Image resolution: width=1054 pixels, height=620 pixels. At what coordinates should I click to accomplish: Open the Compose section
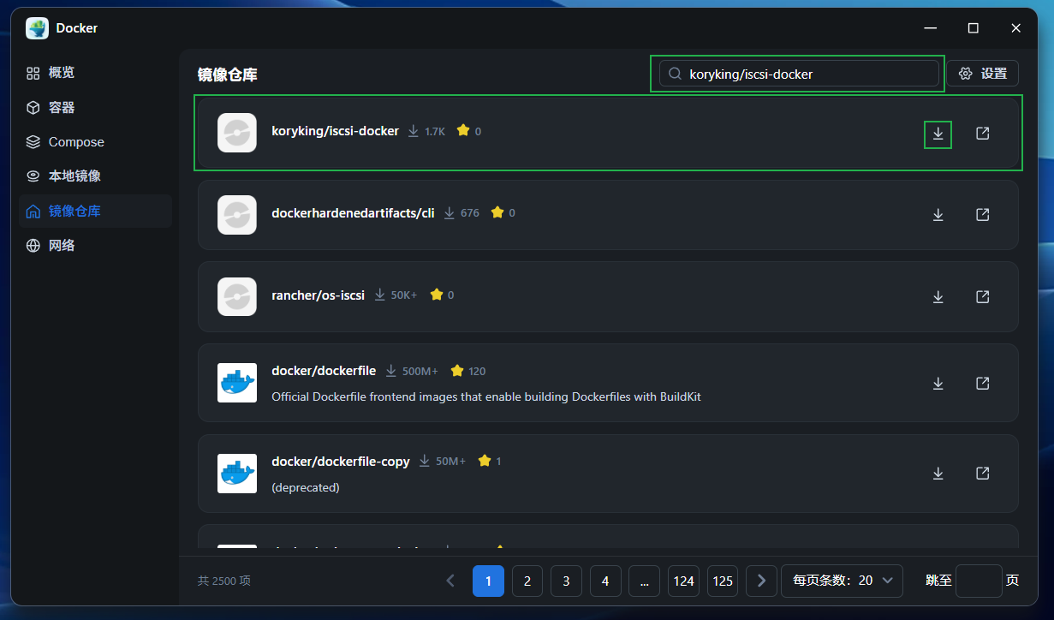[x=75, y=142]
